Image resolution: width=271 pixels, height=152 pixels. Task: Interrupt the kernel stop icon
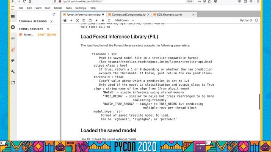(102, 20)
